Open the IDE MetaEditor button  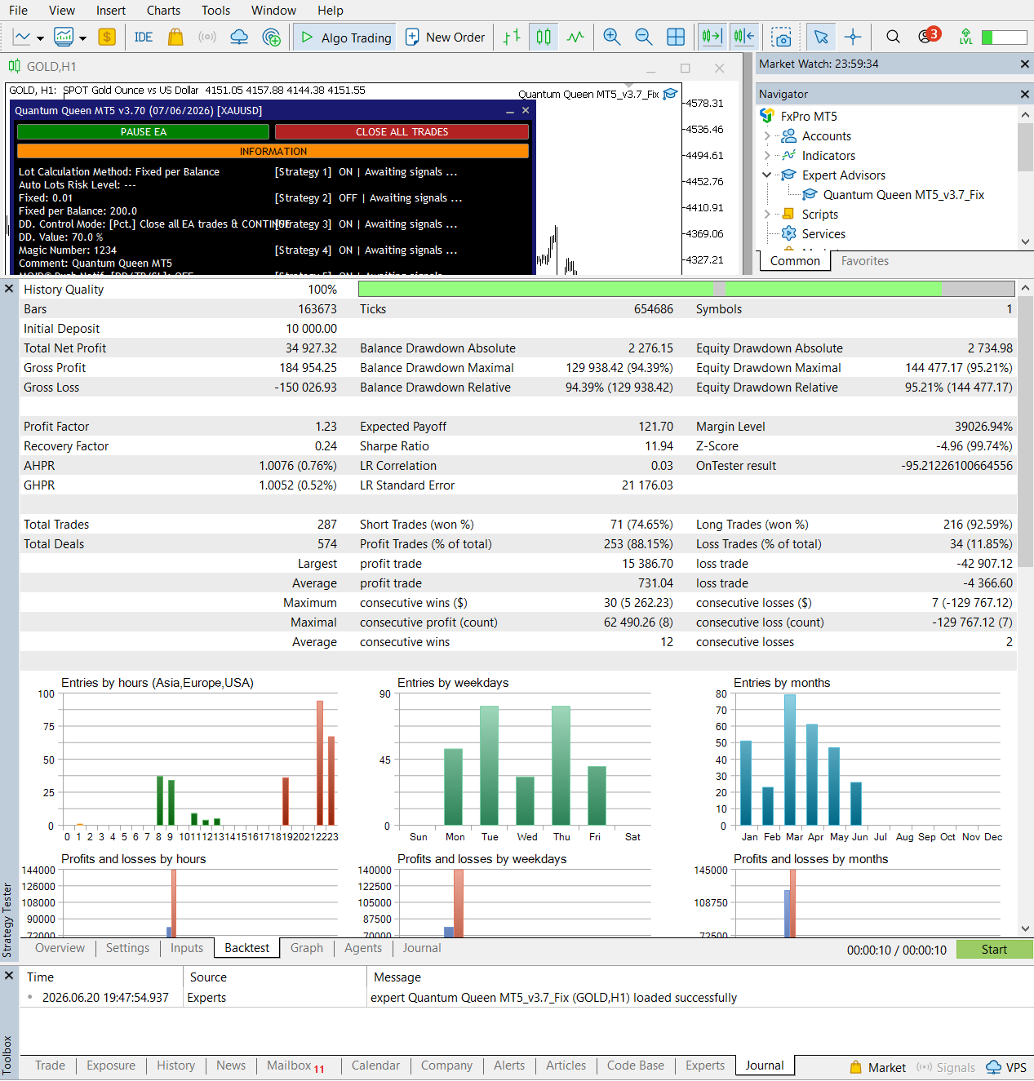click(x=144, y=37)
